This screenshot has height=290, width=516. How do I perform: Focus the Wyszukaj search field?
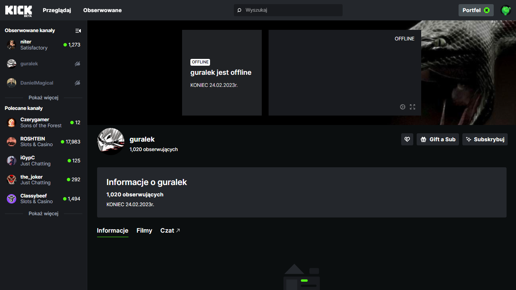[288, 10]
